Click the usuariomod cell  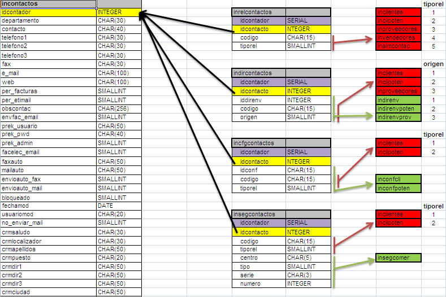point(48,215)
